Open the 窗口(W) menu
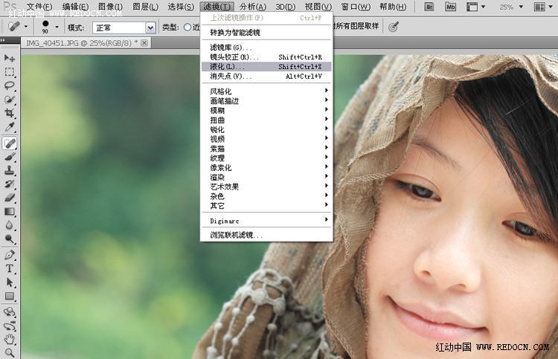Screen dimensions: 558x359 356,7
